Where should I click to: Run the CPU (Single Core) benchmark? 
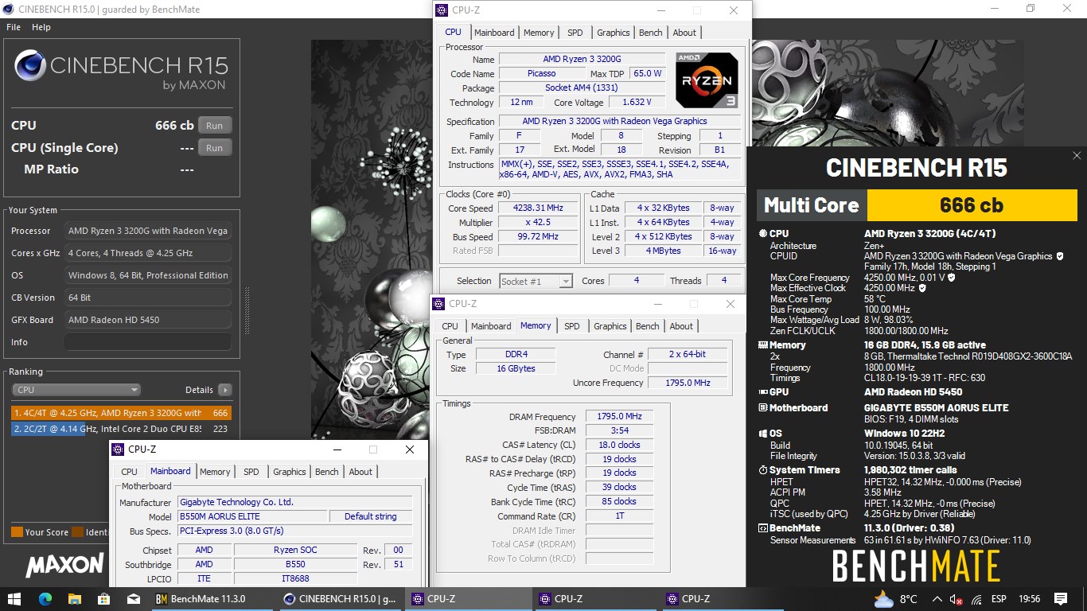[x=215, y=148]
